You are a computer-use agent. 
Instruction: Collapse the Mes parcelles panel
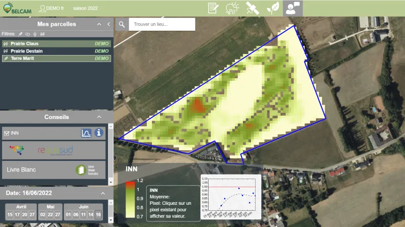pyautogui.click(x=100, y=24)
